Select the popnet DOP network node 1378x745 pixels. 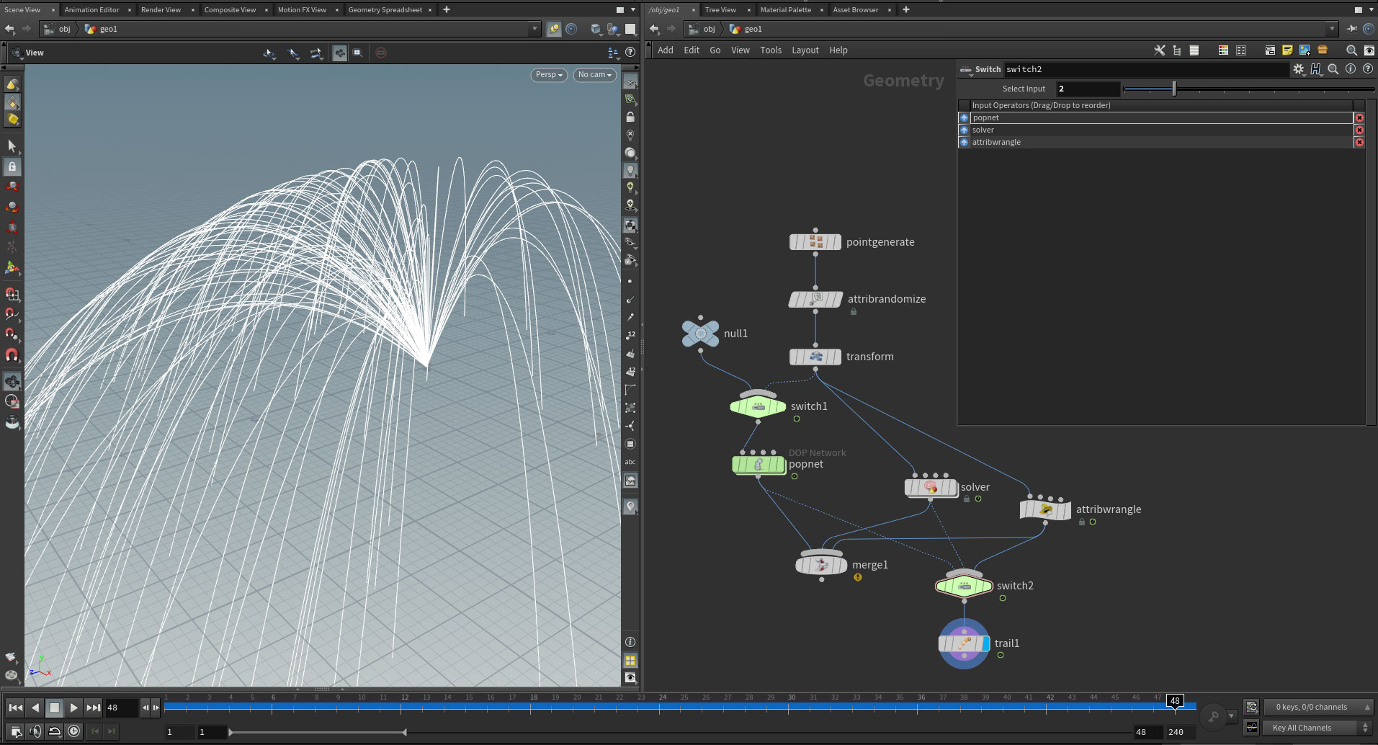coord(759,464)
